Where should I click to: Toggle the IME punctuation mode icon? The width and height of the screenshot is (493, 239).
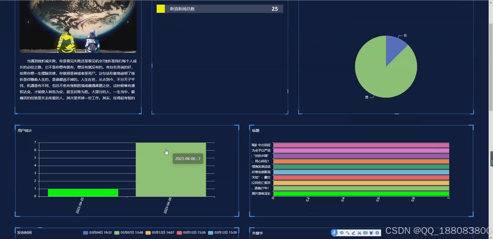tap(347, 233)
